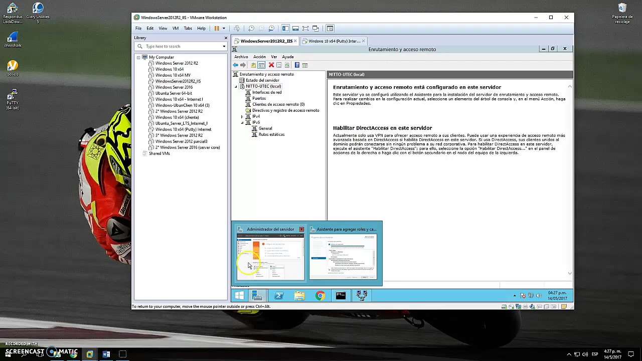Viewport: 642px width, 361px height.
Task: Select Windows Server 2016 in the library
Action: tap(174, 87)
